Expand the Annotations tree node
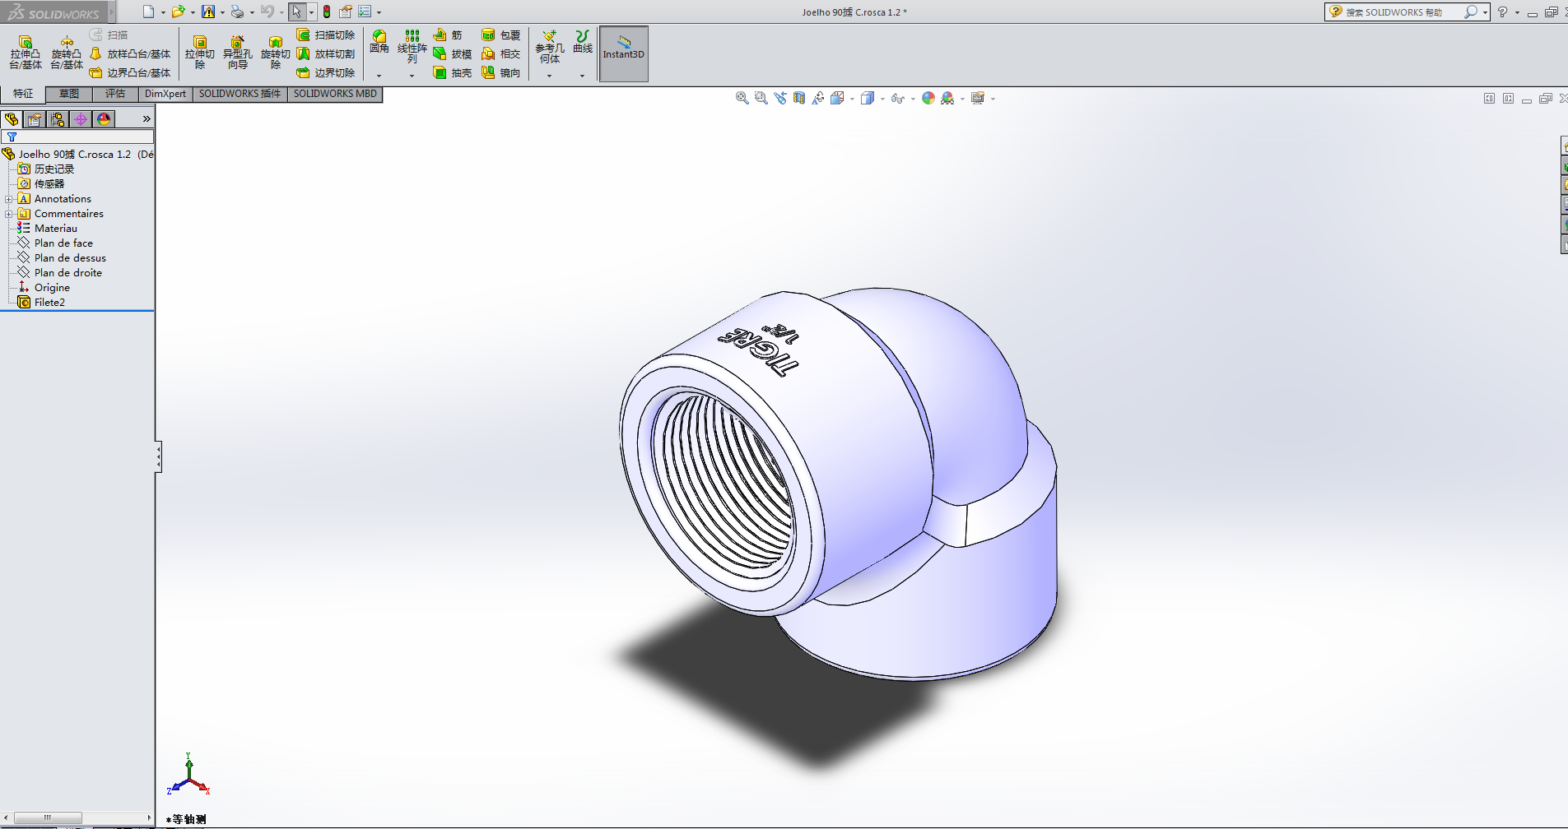This screenshot has width=1568, height=829. click(9, 199)
